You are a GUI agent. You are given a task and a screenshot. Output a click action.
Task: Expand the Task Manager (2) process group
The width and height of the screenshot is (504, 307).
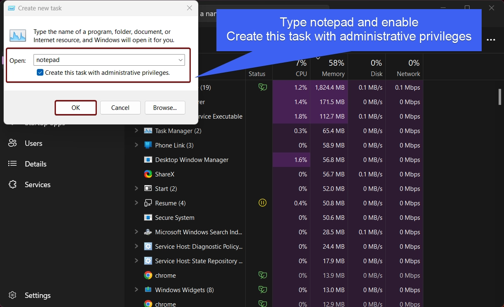(136, 131)
